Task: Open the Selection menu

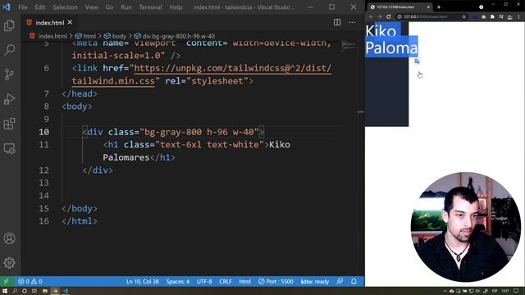Action: (65, 7)
